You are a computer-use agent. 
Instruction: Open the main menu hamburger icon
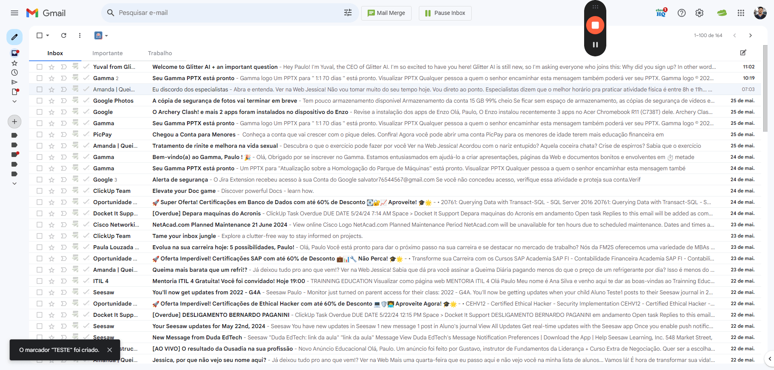(x=15, y=13)
